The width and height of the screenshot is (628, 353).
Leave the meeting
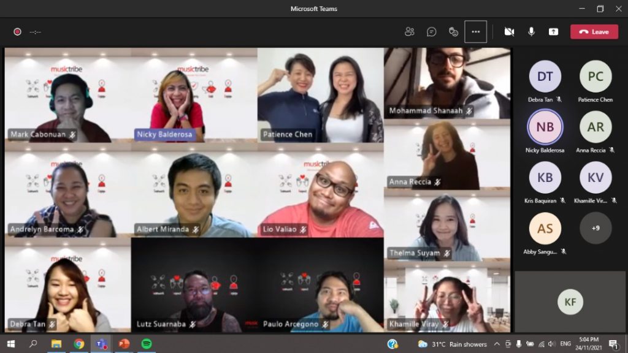[594, 32]
